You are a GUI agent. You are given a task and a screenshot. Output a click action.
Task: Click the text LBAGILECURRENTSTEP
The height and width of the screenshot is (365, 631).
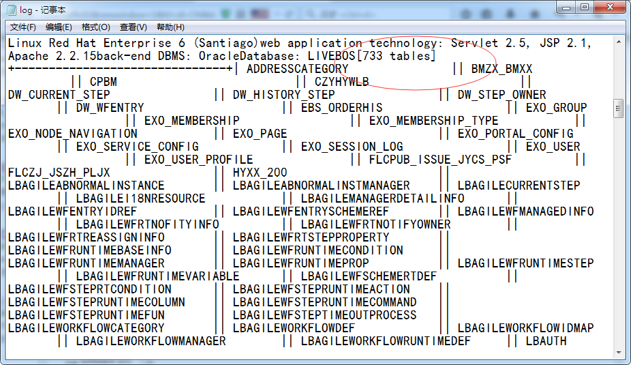[x=519, y=186]
